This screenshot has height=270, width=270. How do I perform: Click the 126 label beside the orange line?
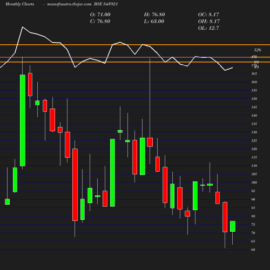(258, 50)
